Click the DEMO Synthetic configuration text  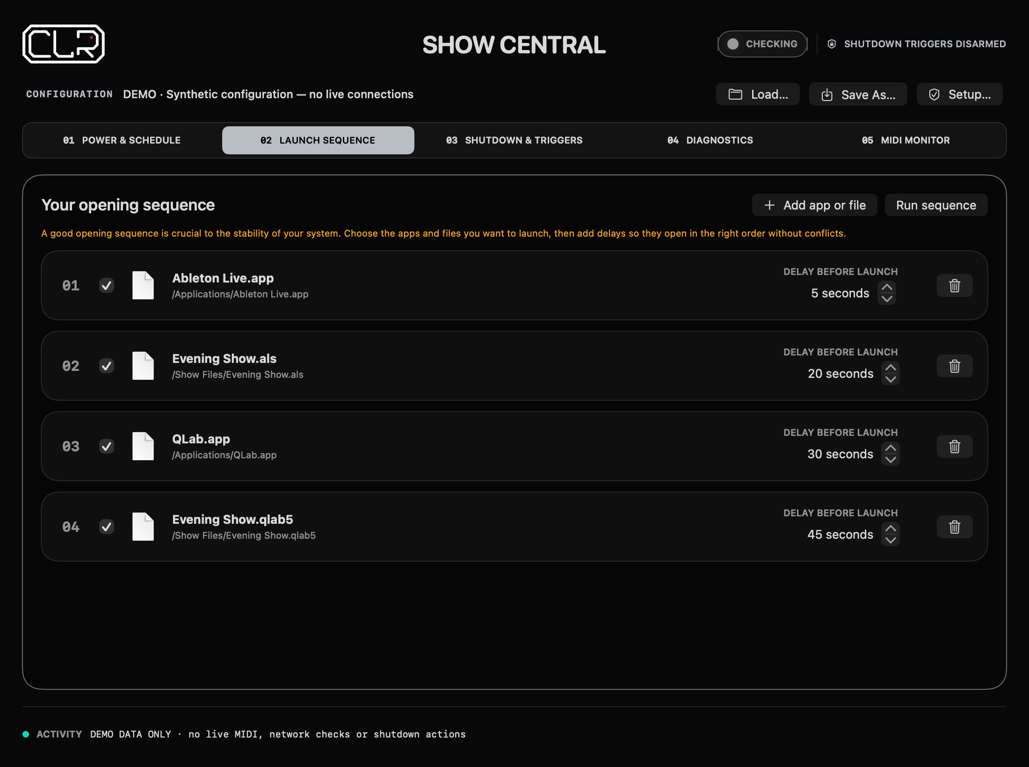[x=268, y=94]
